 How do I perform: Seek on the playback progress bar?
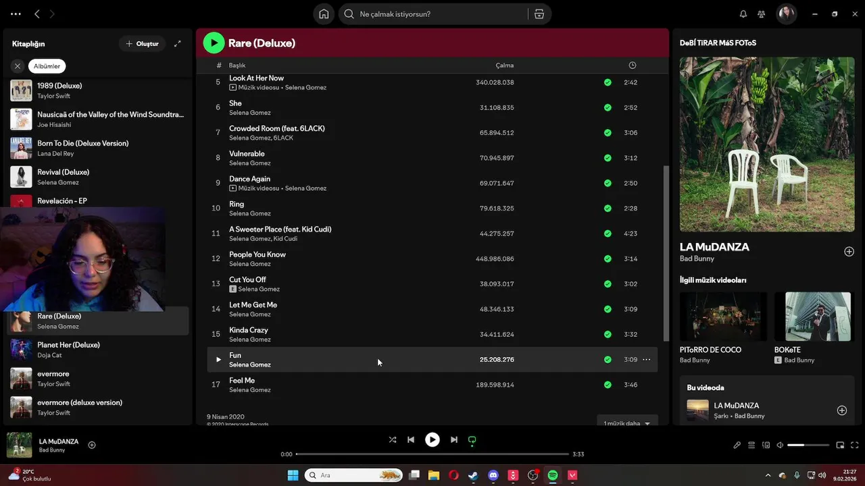432,454
